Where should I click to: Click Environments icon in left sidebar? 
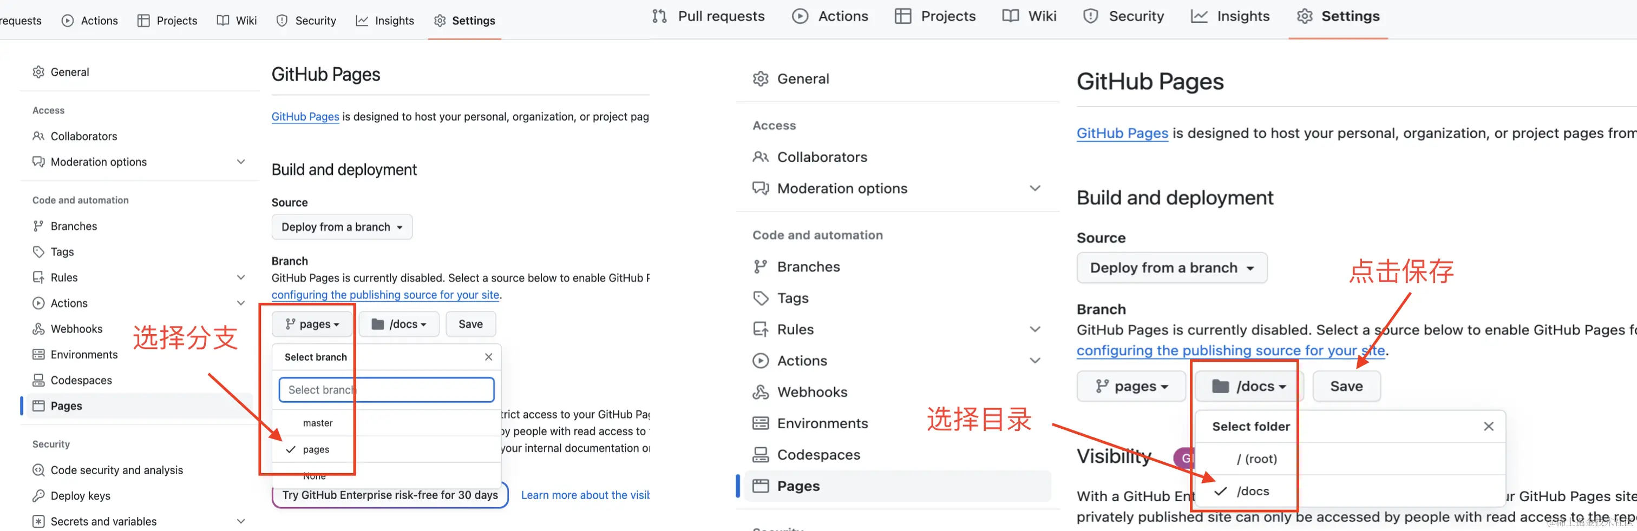click(x=39, y=355)
